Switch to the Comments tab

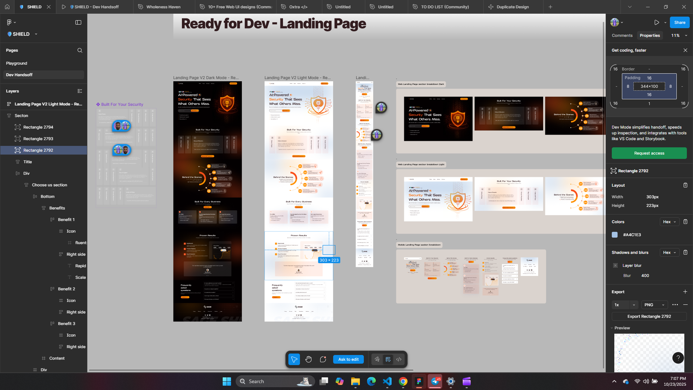coord(622,35)
